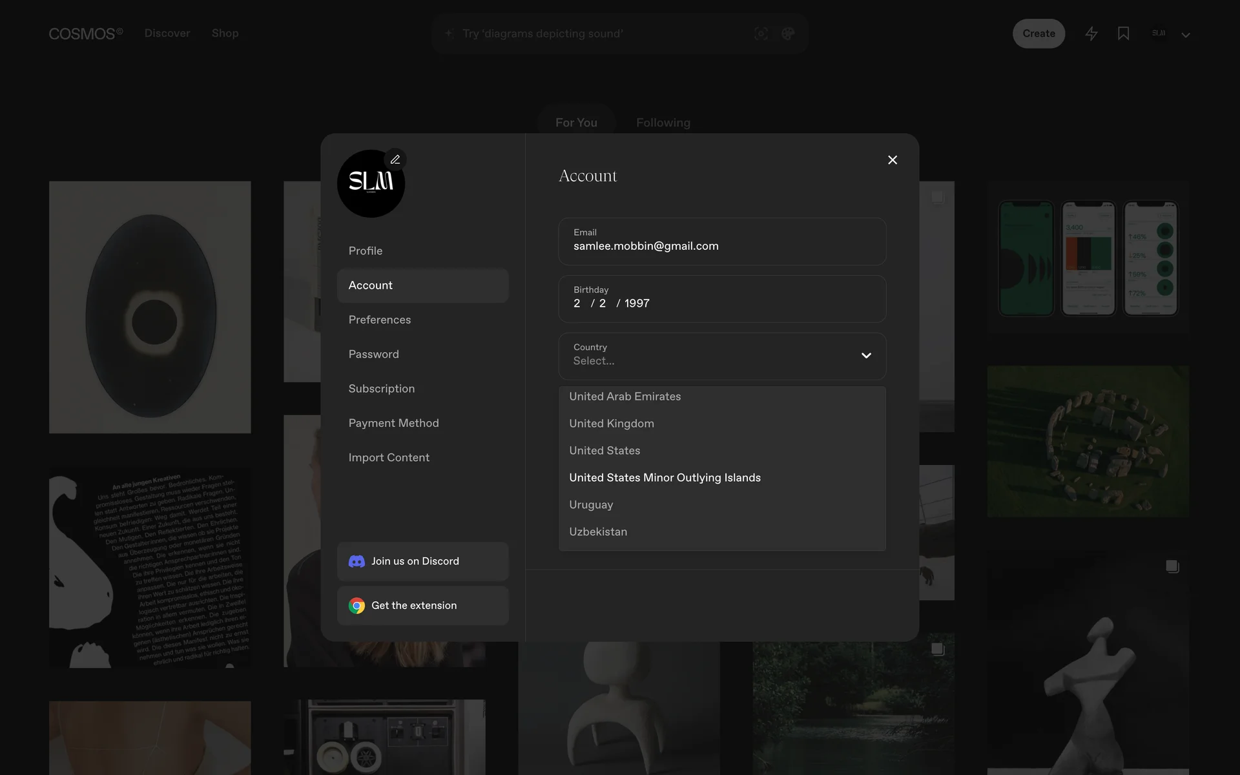Image resolution: width=1240 pixels, height=775 pixels.
Task: Click the Create button
Action: tap(1038, 34)
